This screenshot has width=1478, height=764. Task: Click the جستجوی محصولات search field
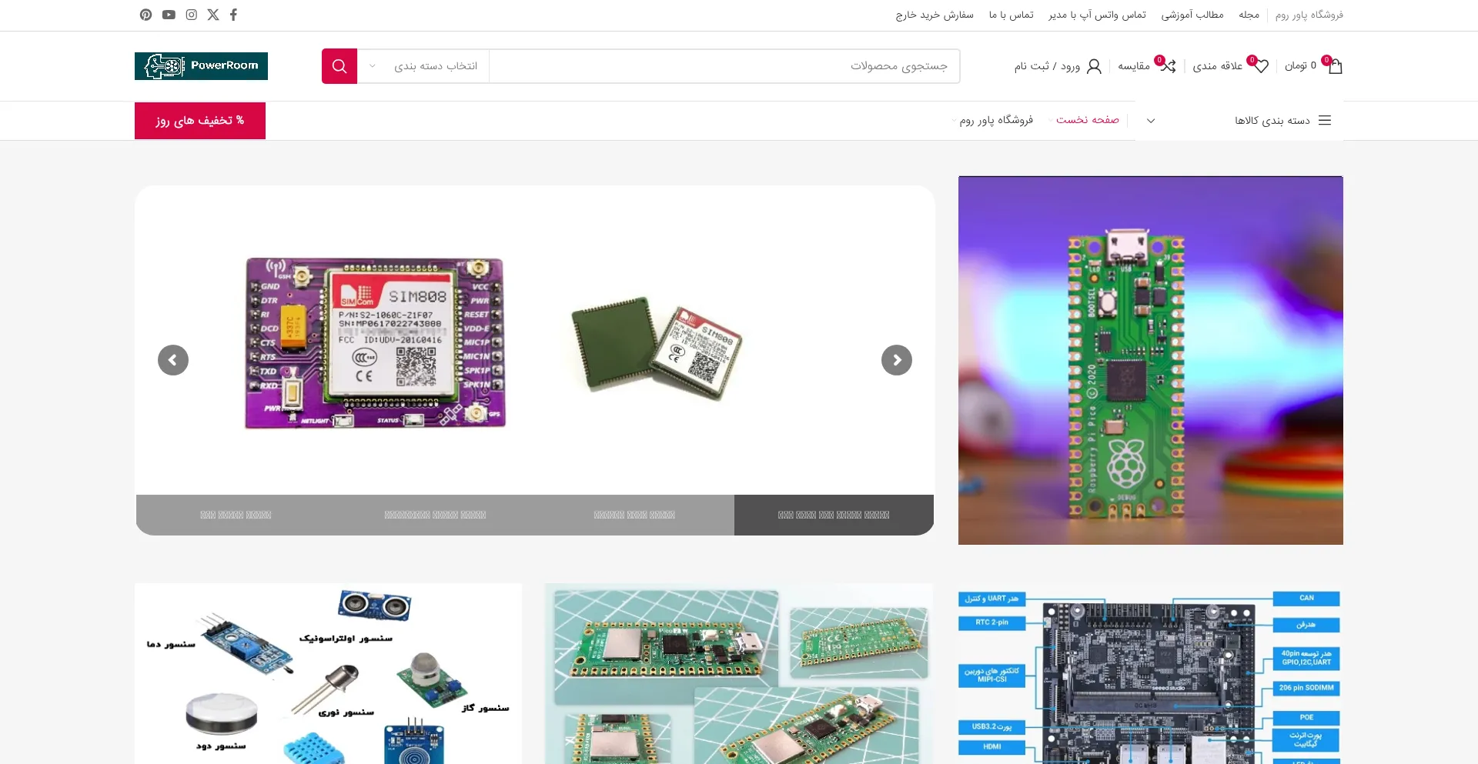(724, 66)
